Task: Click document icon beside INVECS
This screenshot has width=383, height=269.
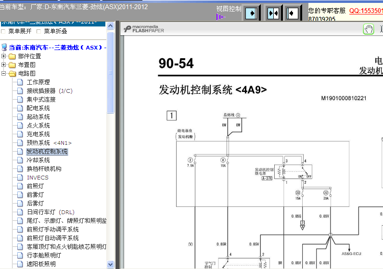Action: tap(20, 178)
